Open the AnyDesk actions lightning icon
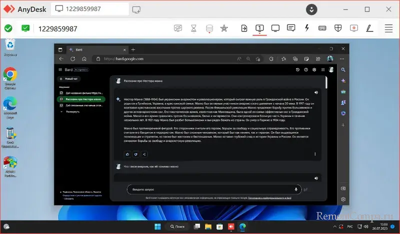 click(x=306, y=28)
